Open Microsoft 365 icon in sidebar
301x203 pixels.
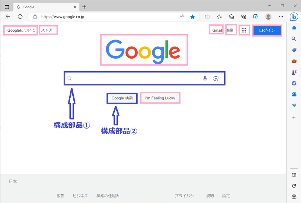tap(294, 83)
